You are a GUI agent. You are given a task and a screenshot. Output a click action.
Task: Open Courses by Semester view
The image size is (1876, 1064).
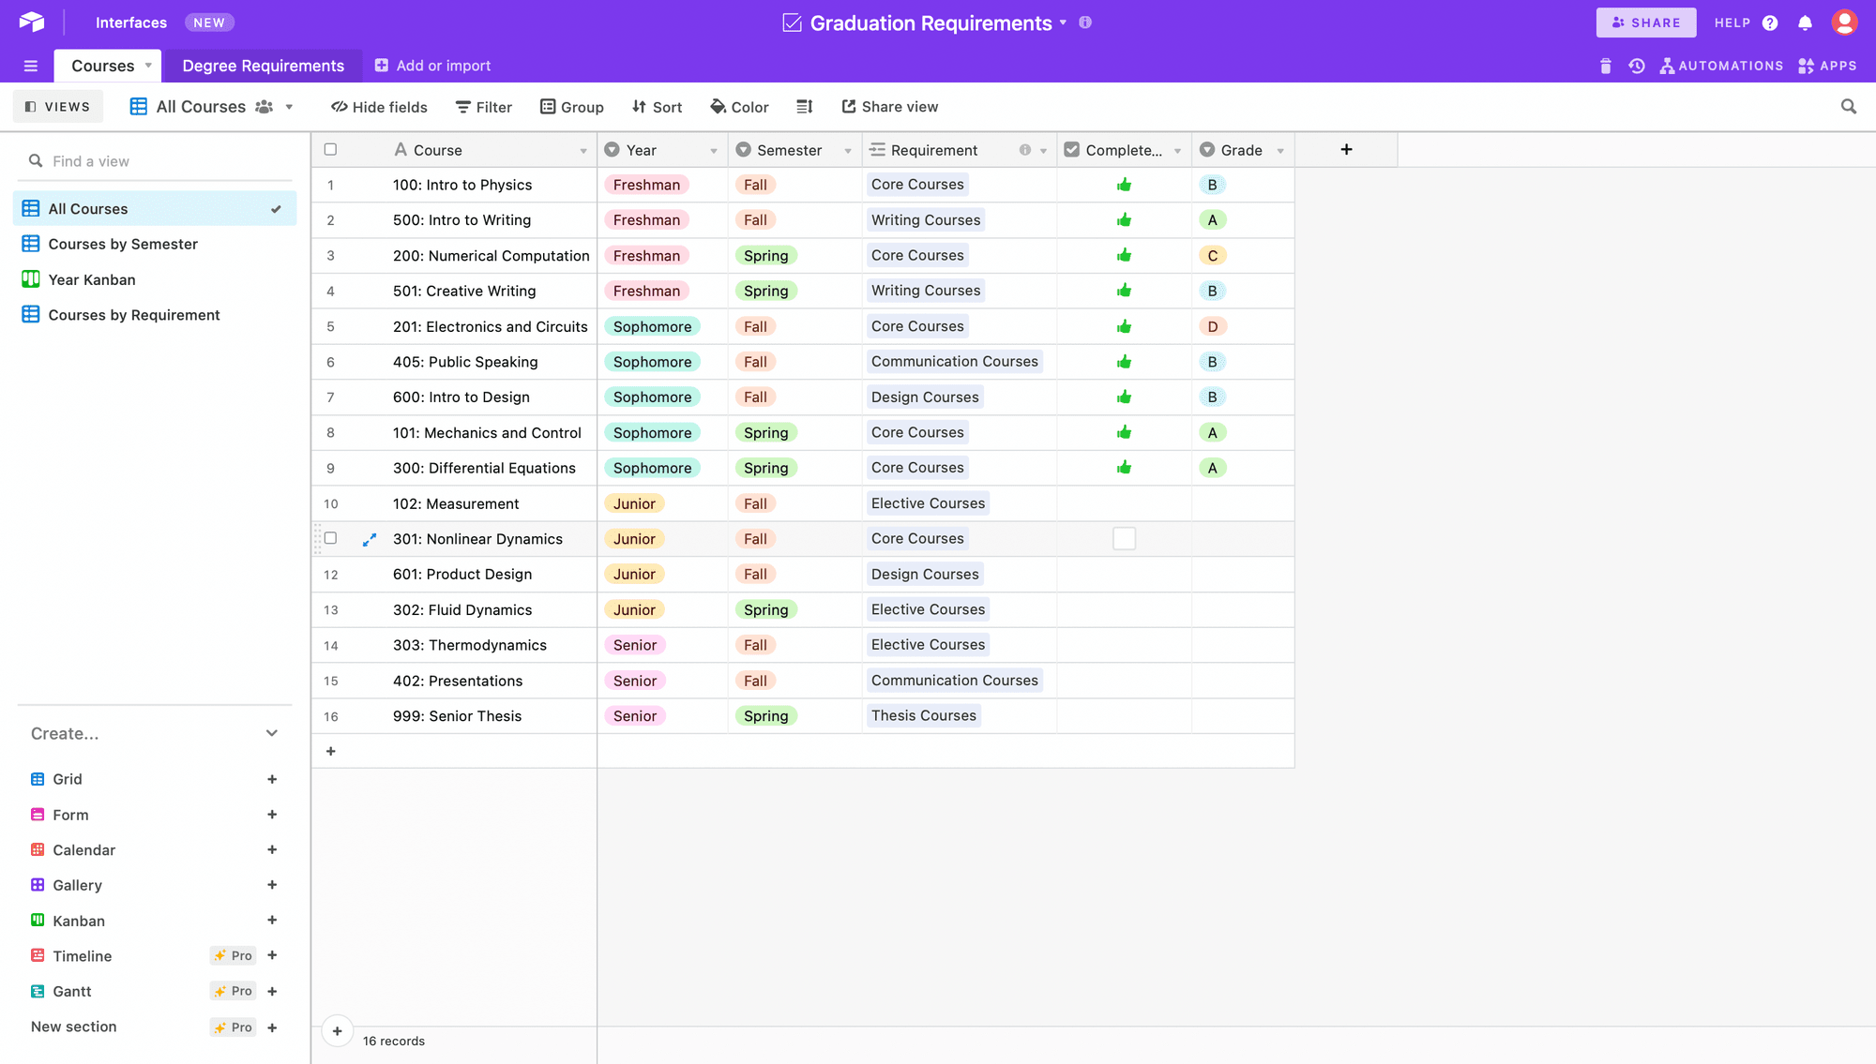point(123,244)
